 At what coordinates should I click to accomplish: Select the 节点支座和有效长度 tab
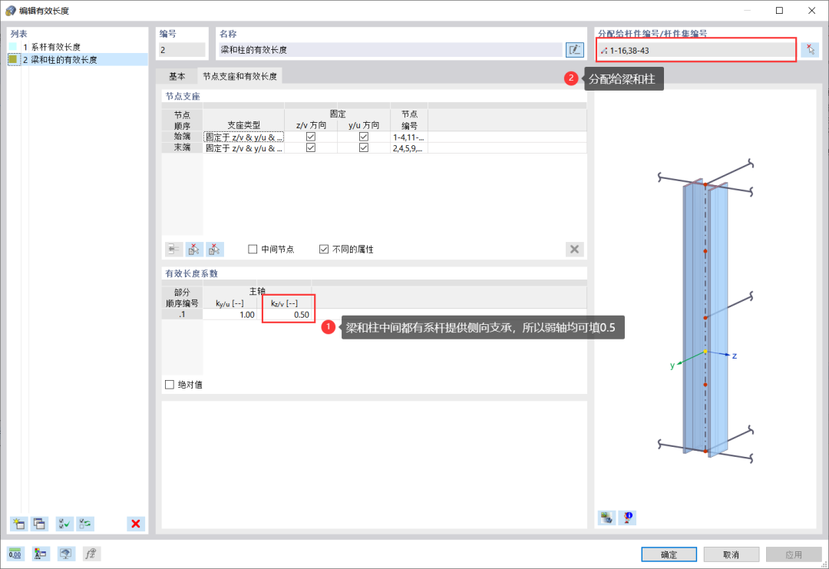click(240, 76)
